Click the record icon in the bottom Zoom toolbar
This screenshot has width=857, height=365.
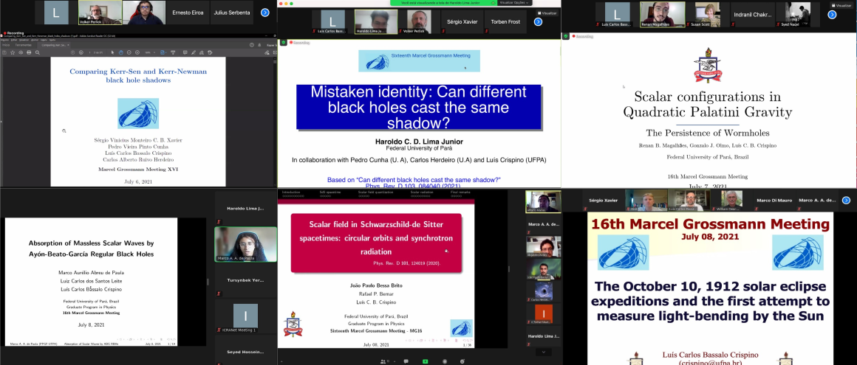tap(445, 361)
